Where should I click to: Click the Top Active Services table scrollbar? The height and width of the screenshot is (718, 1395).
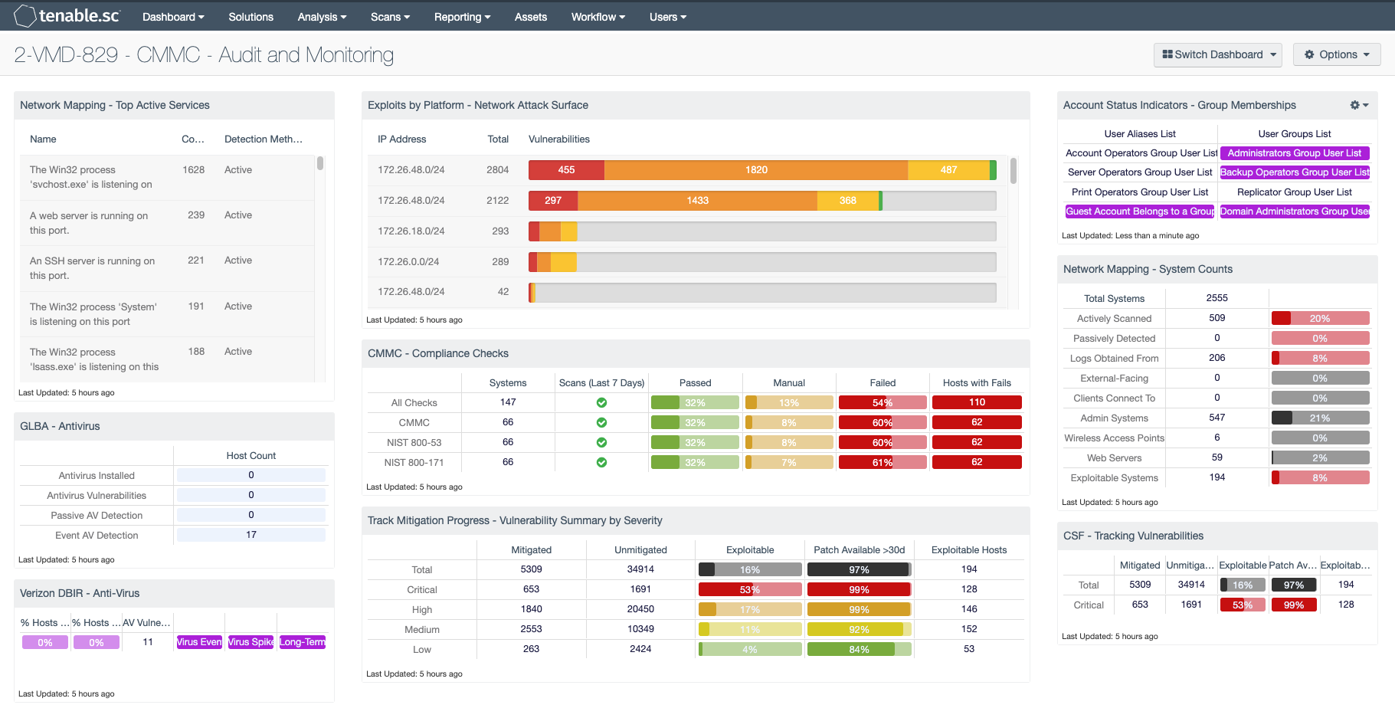[320, 163]
